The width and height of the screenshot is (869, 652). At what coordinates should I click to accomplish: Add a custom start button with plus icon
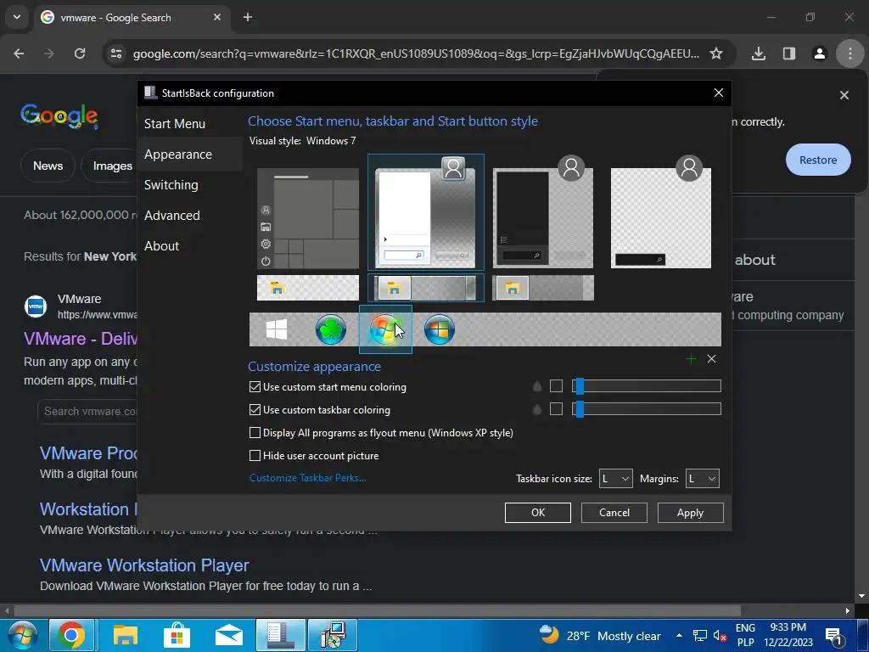(x=691, y=359)
